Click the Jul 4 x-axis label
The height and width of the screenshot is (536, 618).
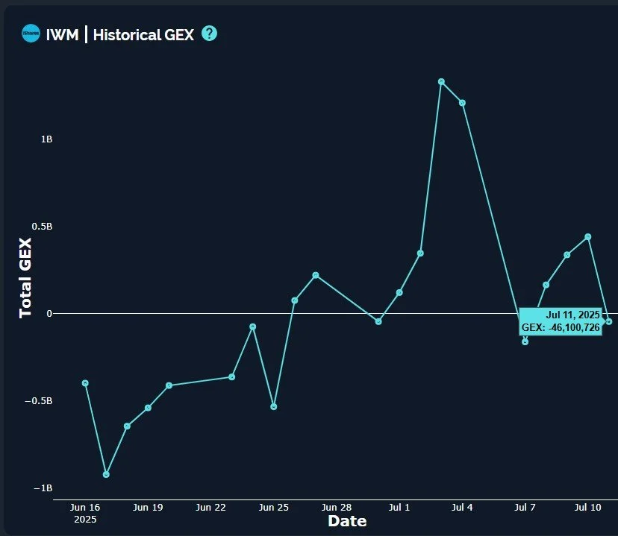click(462, 507)
